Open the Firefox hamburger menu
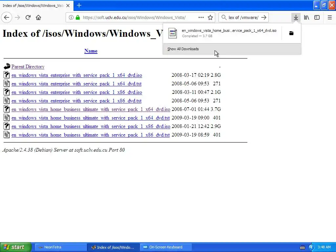This screenshot has width=336, height=252. (x=330, y=17)
